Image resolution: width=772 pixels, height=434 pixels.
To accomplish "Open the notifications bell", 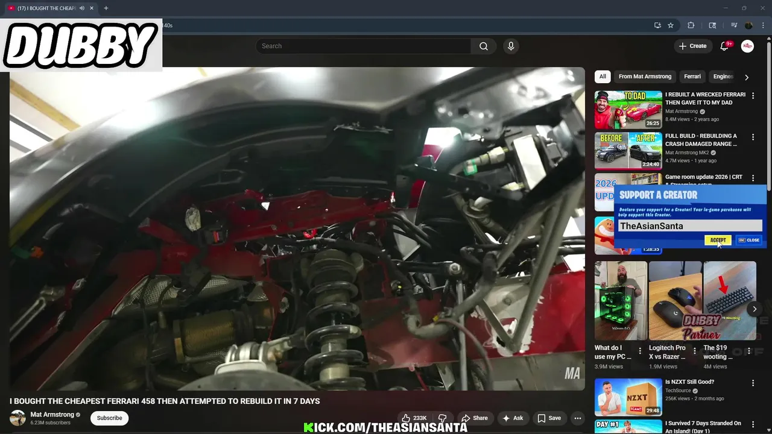I will [x=725, y=46].
